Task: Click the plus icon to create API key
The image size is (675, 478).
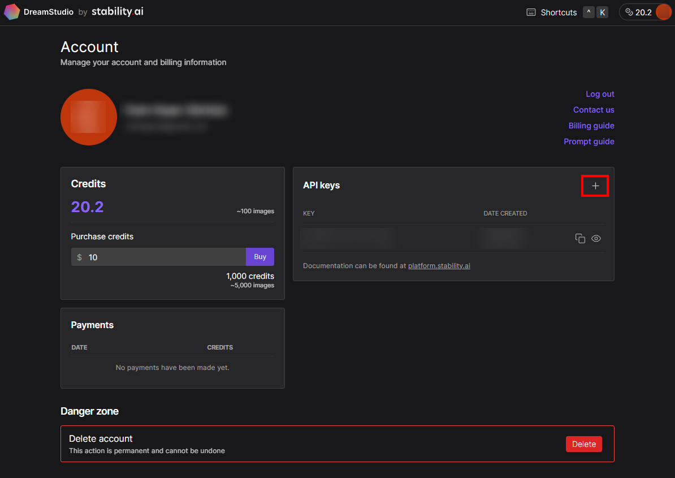Action: (x=595, y=186)
